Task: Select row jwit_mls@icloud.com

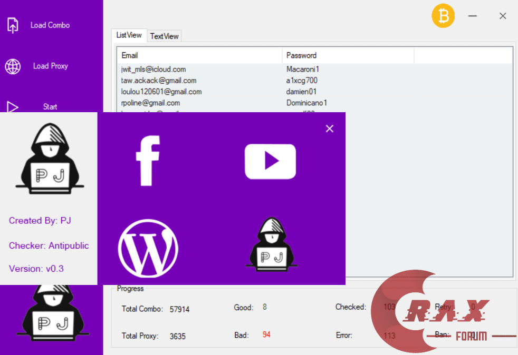Action: point(314,70)
